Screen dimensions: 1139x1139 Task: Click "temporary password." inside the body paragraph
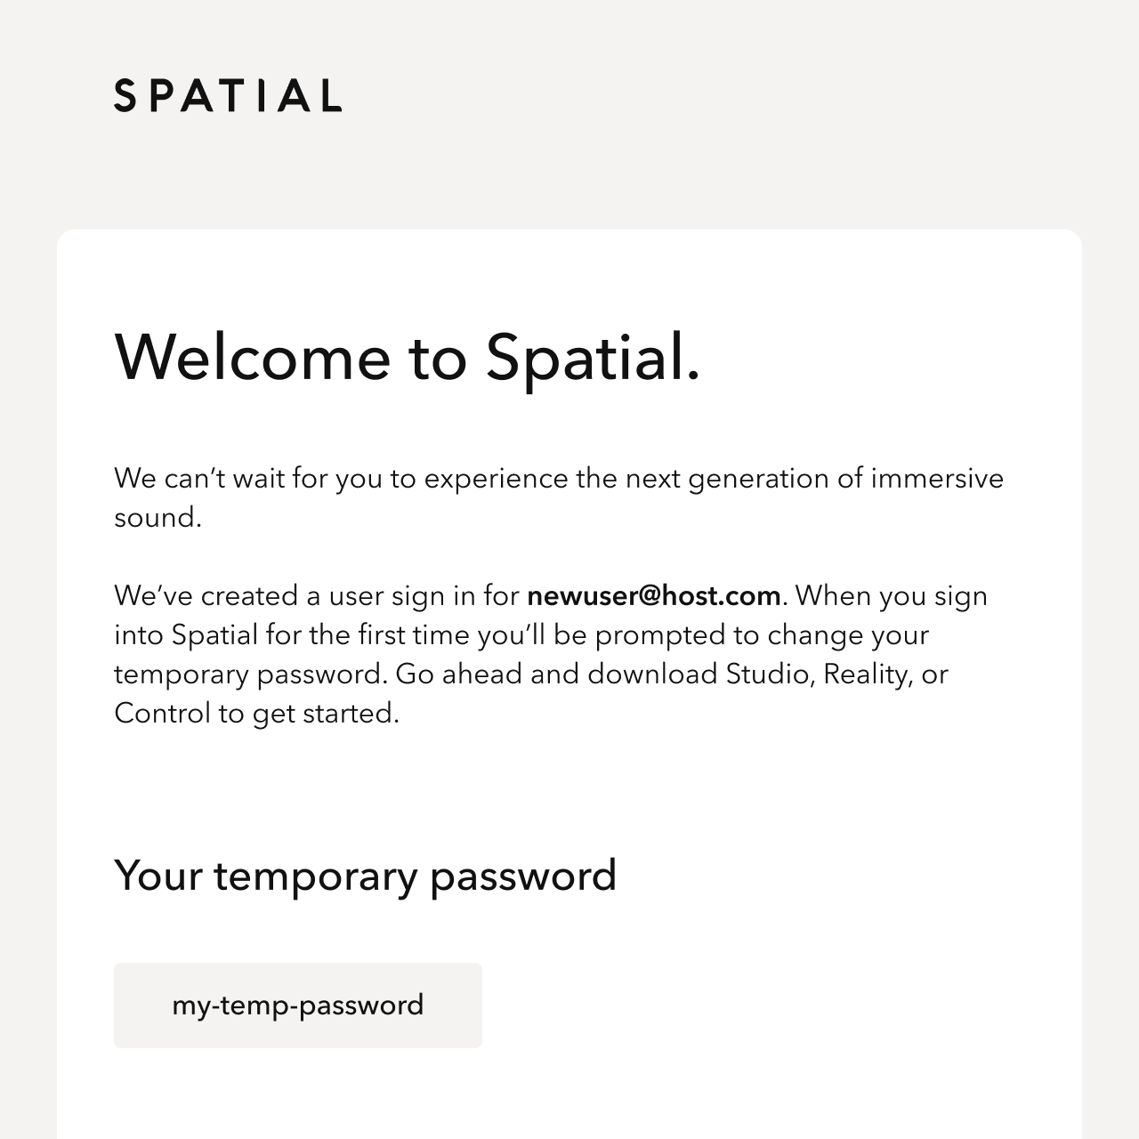click(252, 674)
